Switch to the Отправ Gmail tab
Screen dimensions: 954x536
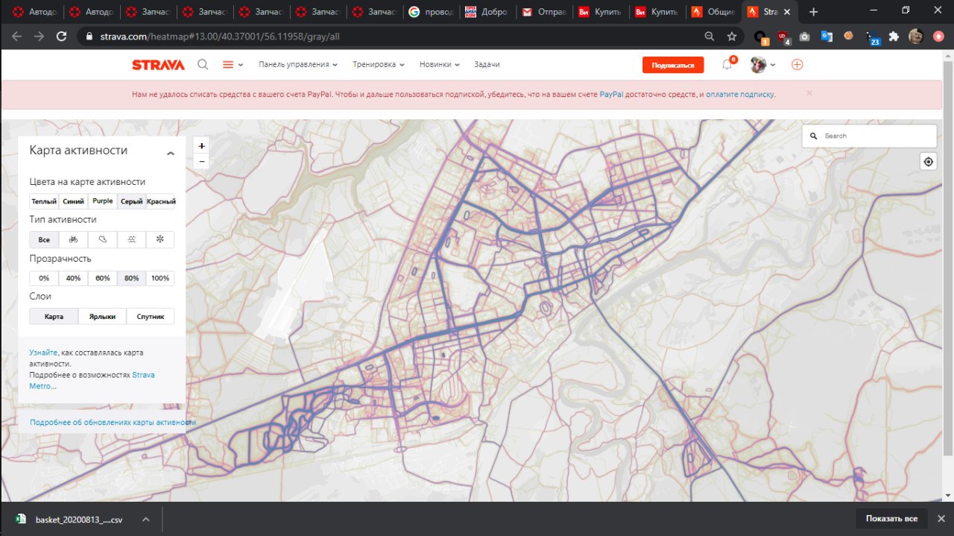[543, 12]
